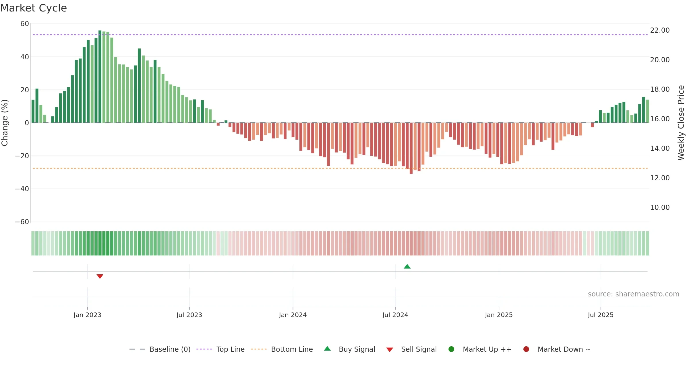This screenshot has height=387, width=689.
Task: Click the Jul 2023 x-axis label
Action: (189, 315)
